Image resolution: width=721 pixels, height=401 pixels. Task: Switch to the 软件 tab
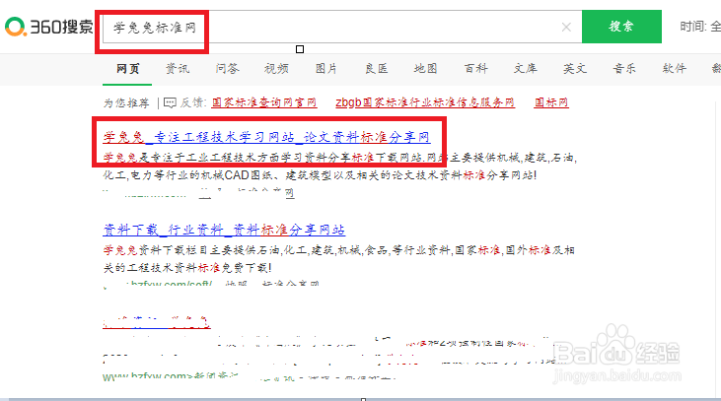tap(674, 69)
